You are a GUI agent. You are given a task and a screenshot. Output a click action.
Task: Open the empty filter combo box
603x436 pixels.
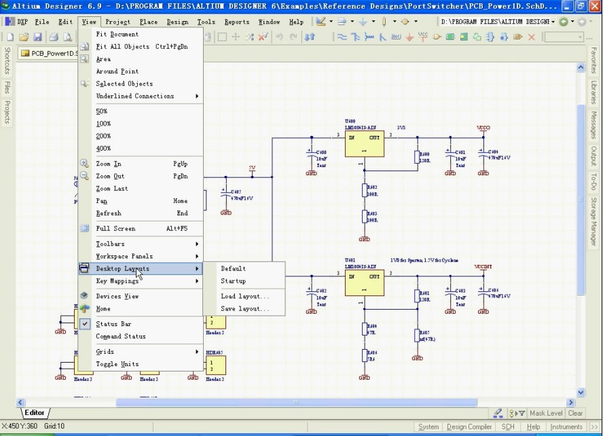click(x=564, y=37)
